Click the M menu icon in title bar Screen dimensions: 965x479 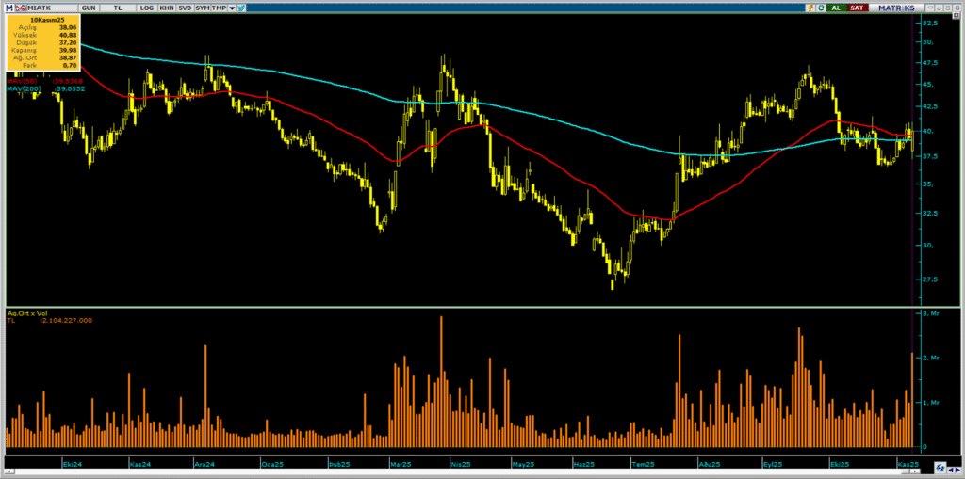pos(8,8)
